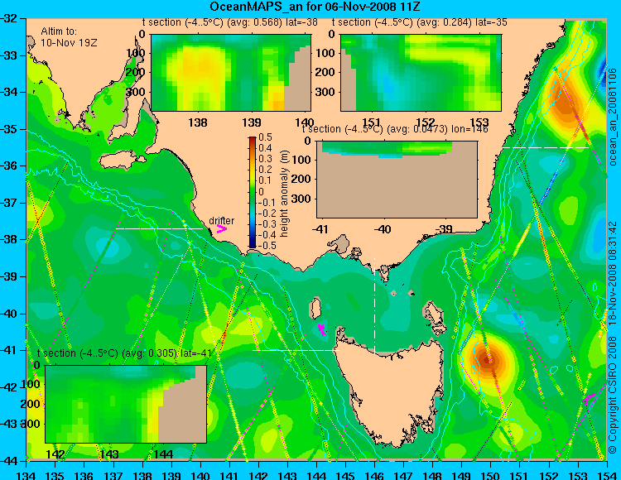621x480 pixels.
Task: Select the Tasmania landmass
Action: click(x=389, y=389)
